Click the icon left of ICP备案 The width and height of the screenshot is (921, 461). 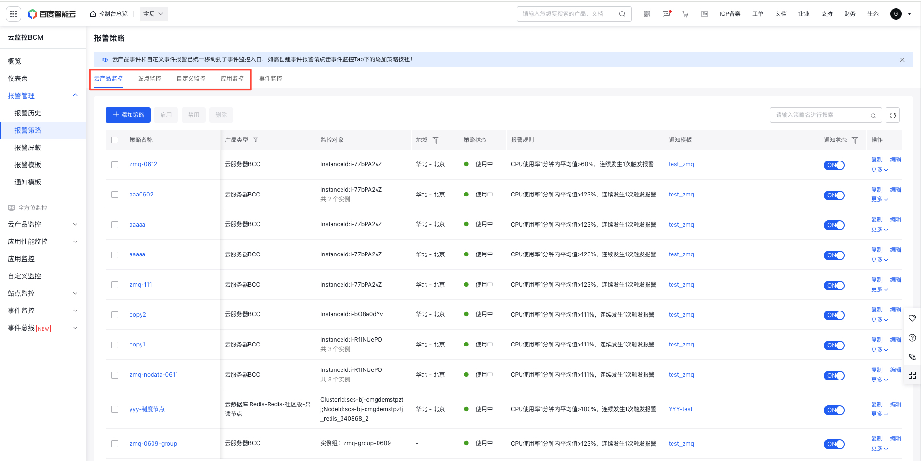coord(705,14)
